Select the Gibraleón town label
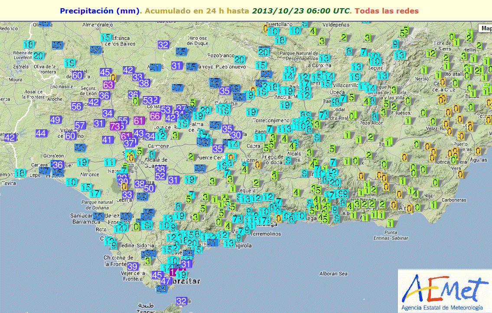 click(54, 156)
